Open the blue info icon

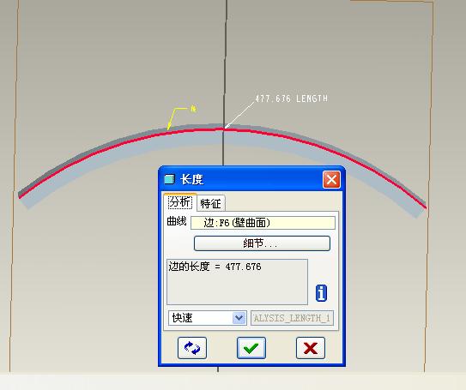(x=321, y=293)
